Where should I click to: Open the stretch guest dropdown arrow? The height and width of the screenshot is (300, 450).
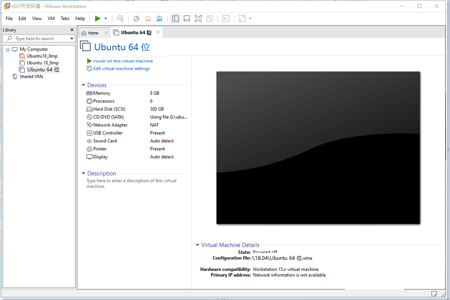[250, 19]
